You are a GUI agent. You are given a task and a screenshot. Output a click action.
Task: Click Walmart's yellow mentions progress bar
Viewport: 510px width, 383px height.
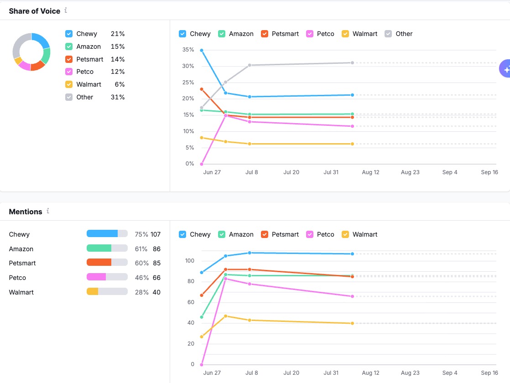coord(107,291)
